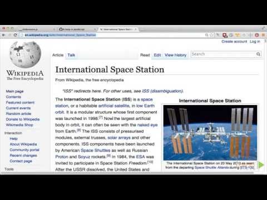Click the search magnifier in Wikipedia search box
The width and height of the screenshot is (267, 200).
click(258, 54)
